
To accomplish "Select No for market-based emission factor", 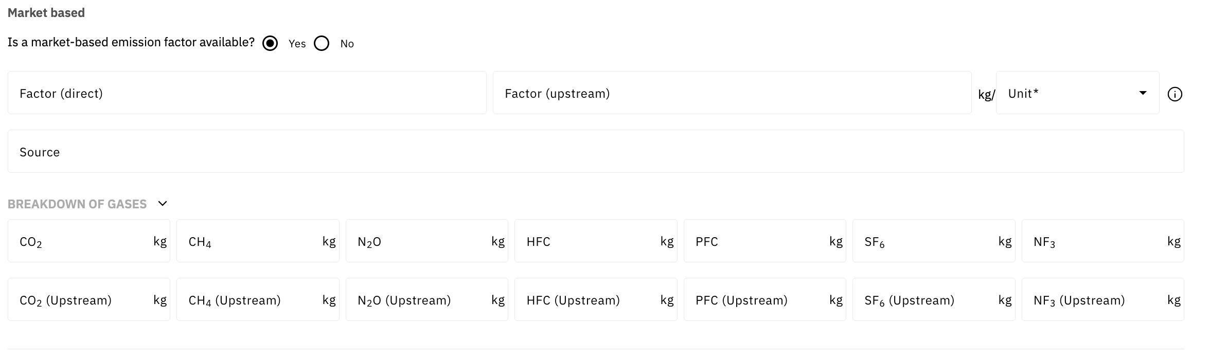I will click(x=322, y=43).
